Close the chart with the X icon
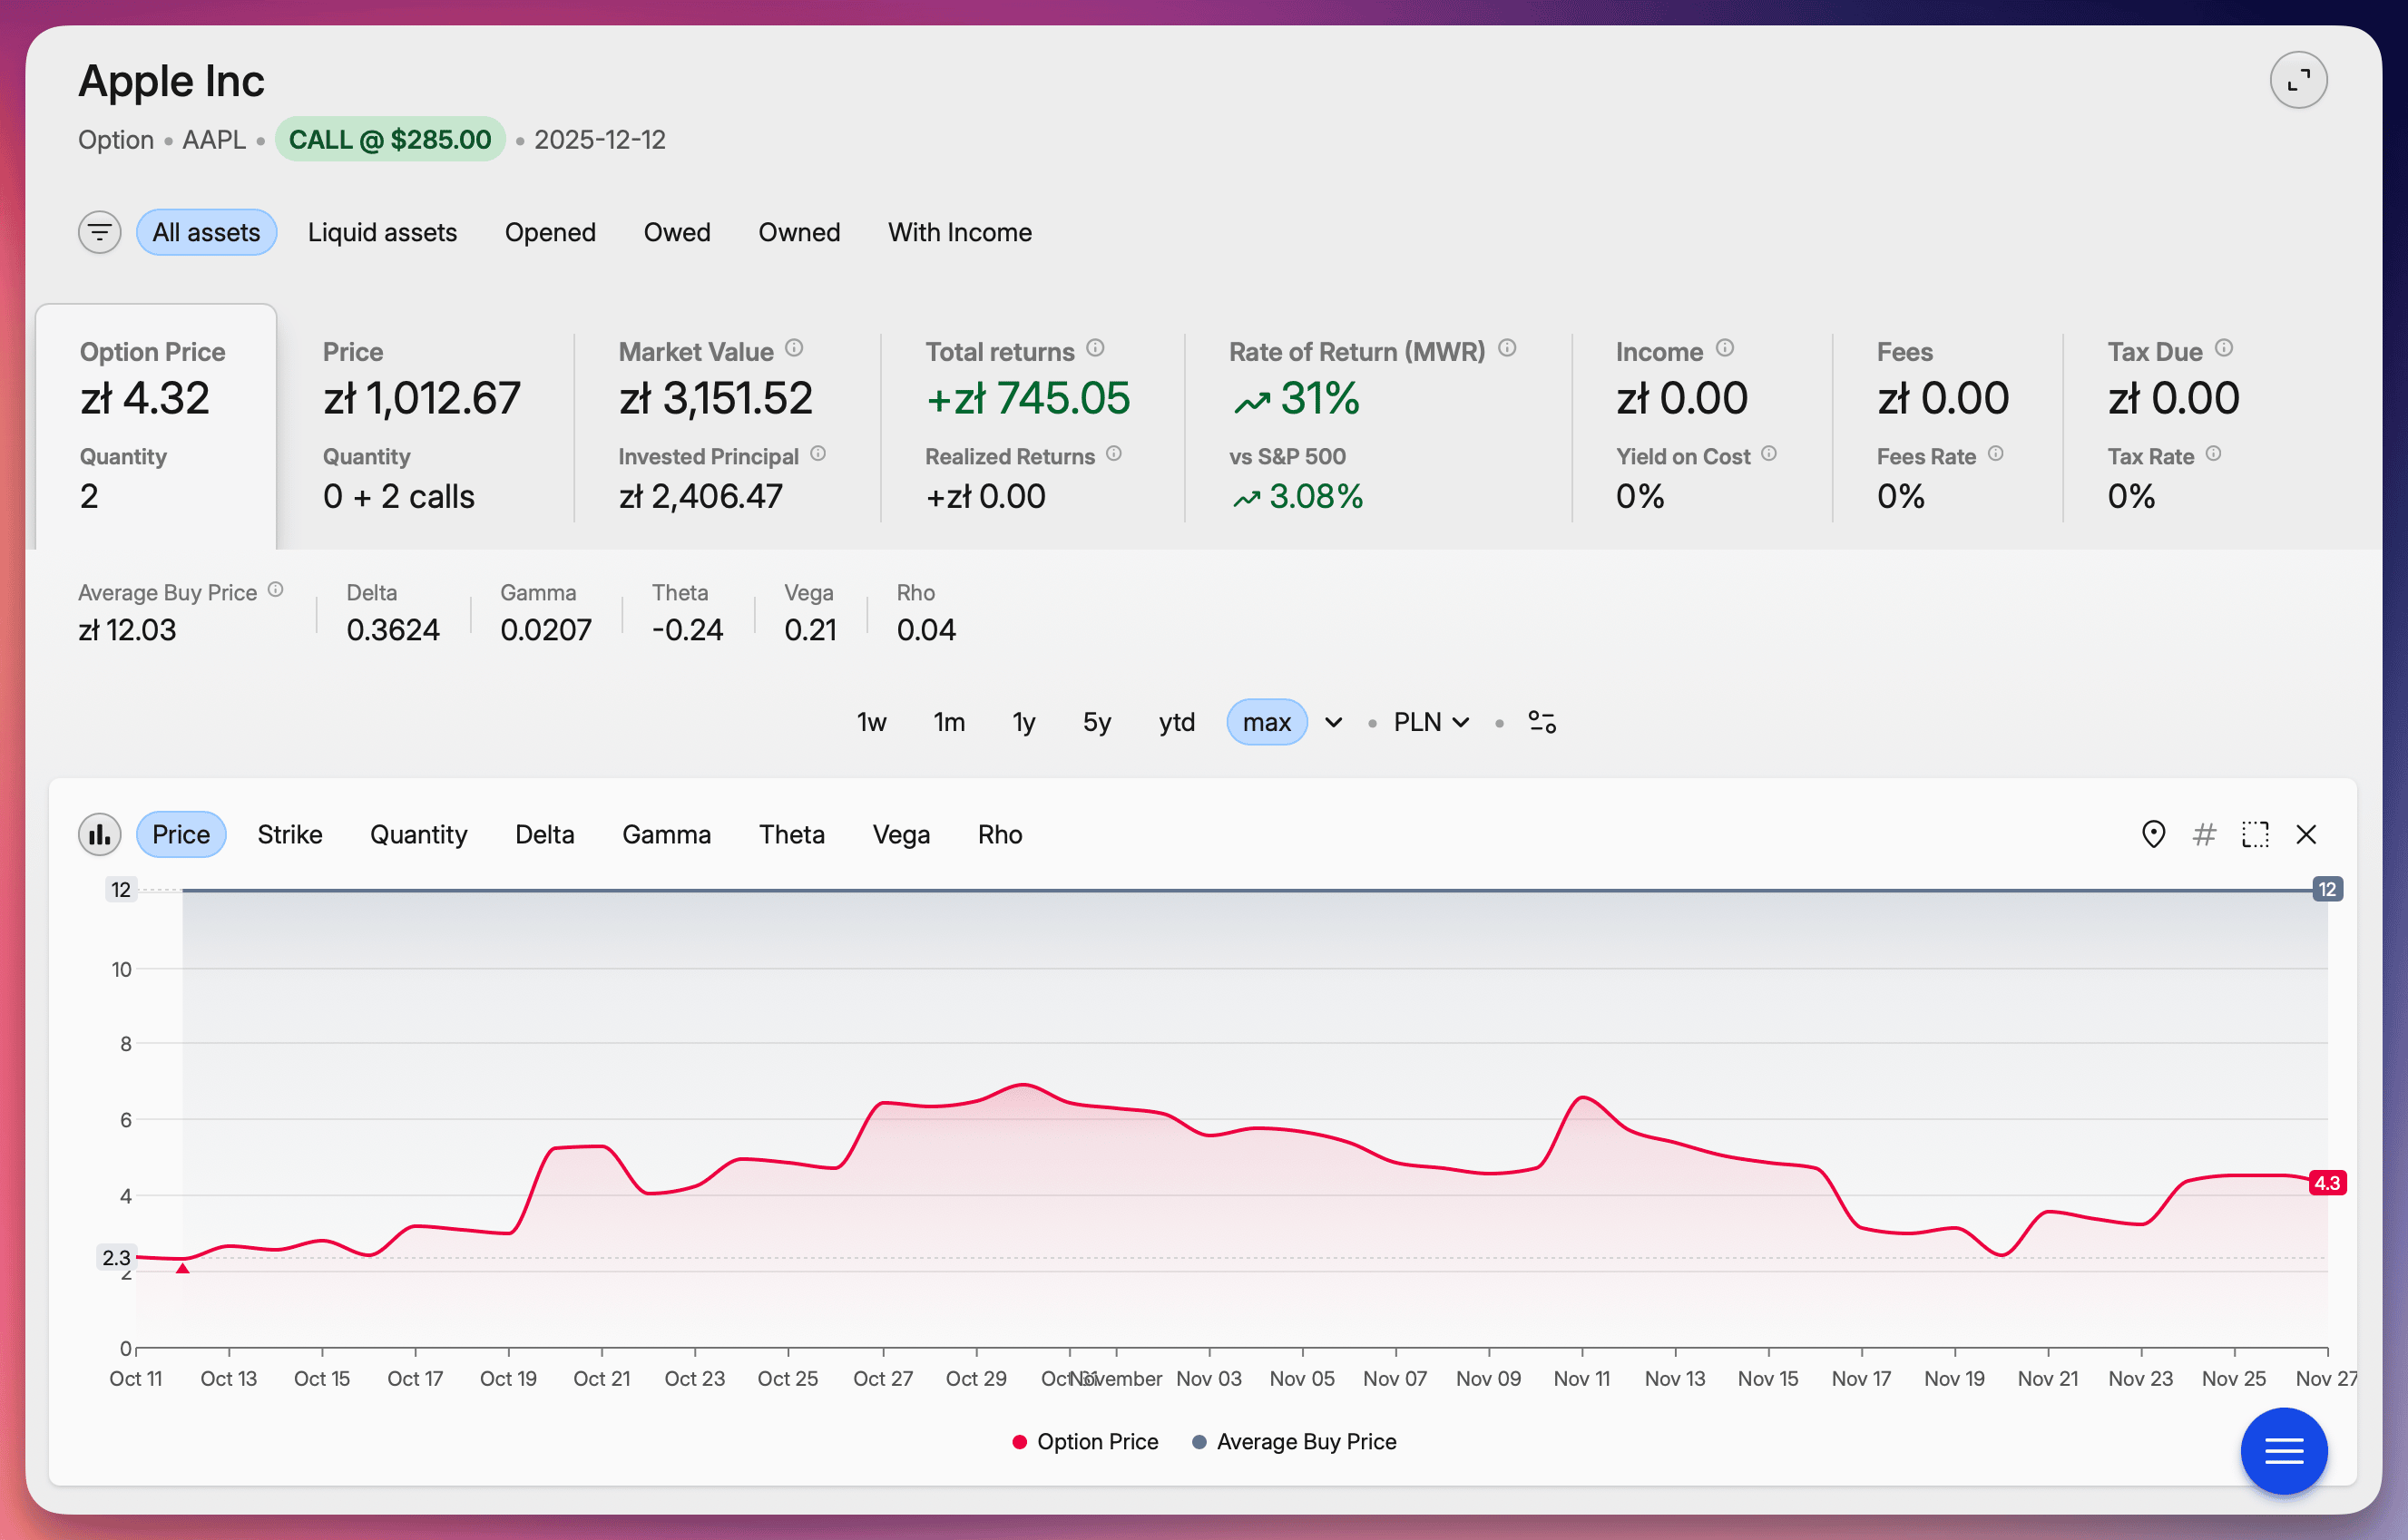 [2307, 834]
